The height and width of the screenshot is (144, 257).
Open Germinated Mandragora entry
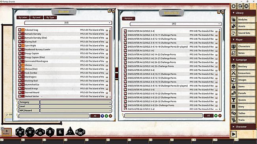pyautogui.click(x=63, y=61)
